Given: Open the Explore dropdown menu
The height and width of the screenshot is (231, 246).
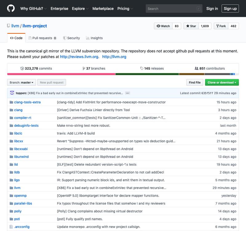Looking at the screenshot, I should click(x=80, y=9).
